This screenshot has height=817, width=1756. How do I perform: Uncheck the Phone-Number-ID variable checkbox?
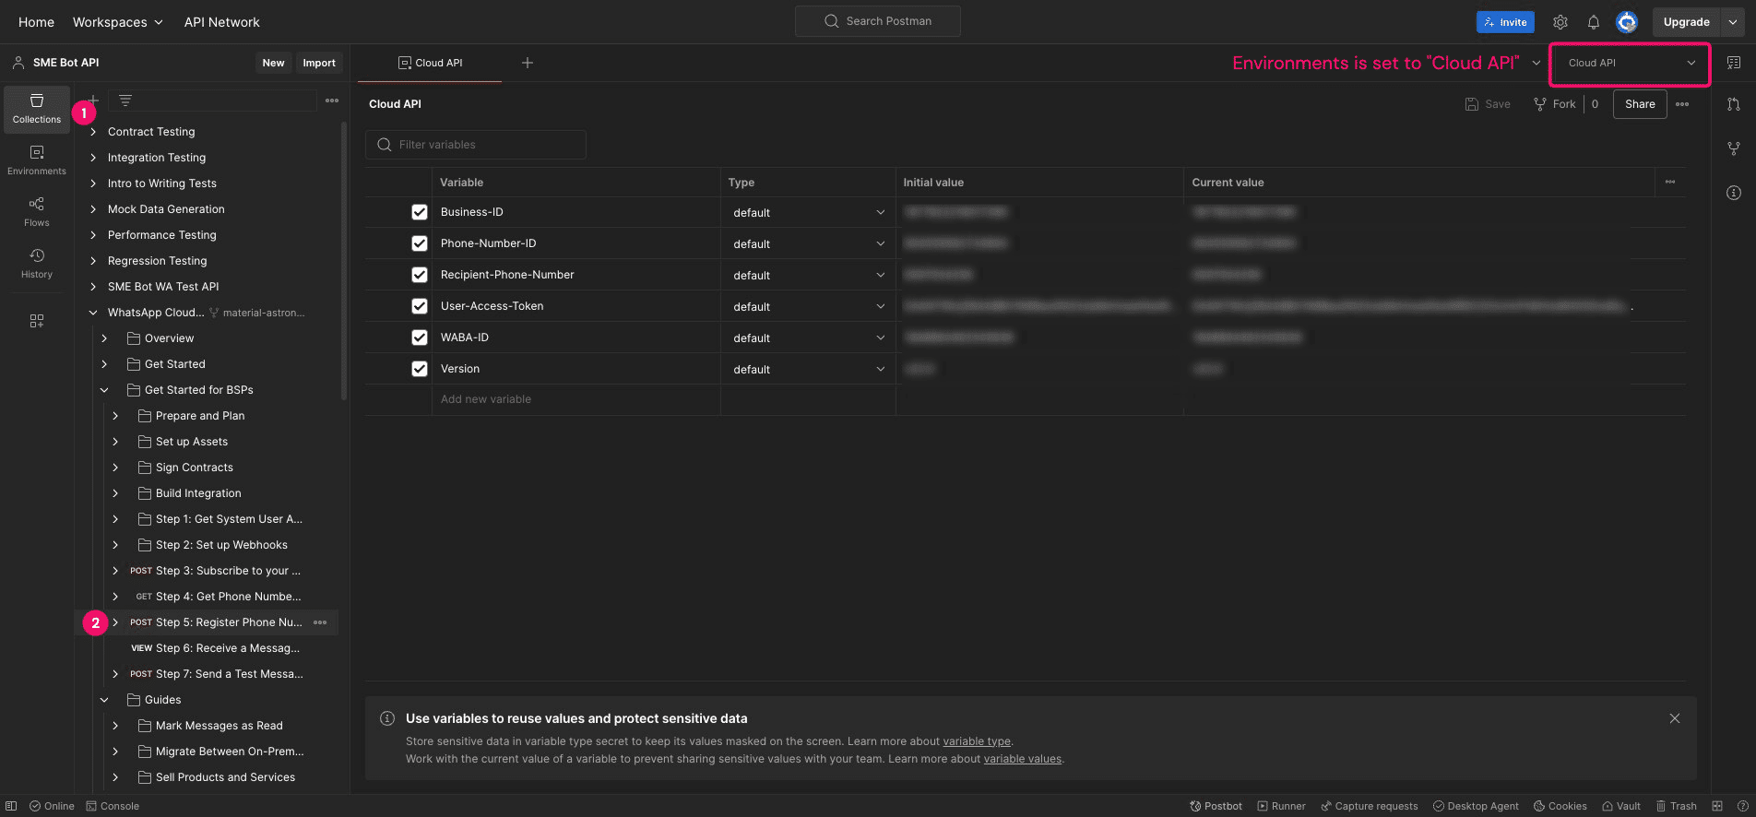coord(420,243)
